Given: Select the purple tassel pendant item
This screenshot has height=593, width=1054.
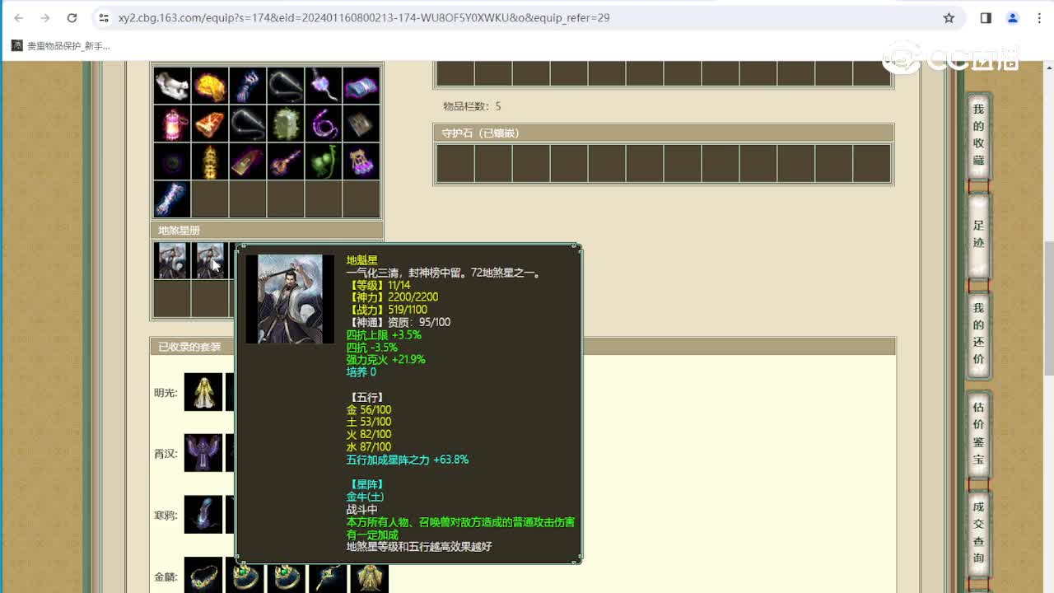Looking at the screenshot, I should pos(324,85).
